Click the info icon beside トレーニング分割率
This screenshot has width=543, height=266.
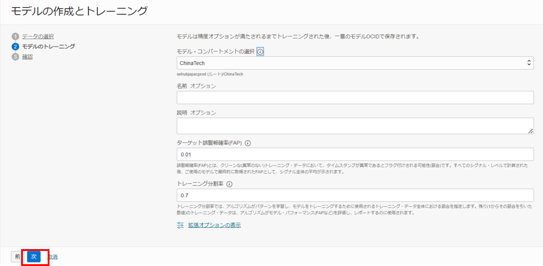tap(229, 185)
